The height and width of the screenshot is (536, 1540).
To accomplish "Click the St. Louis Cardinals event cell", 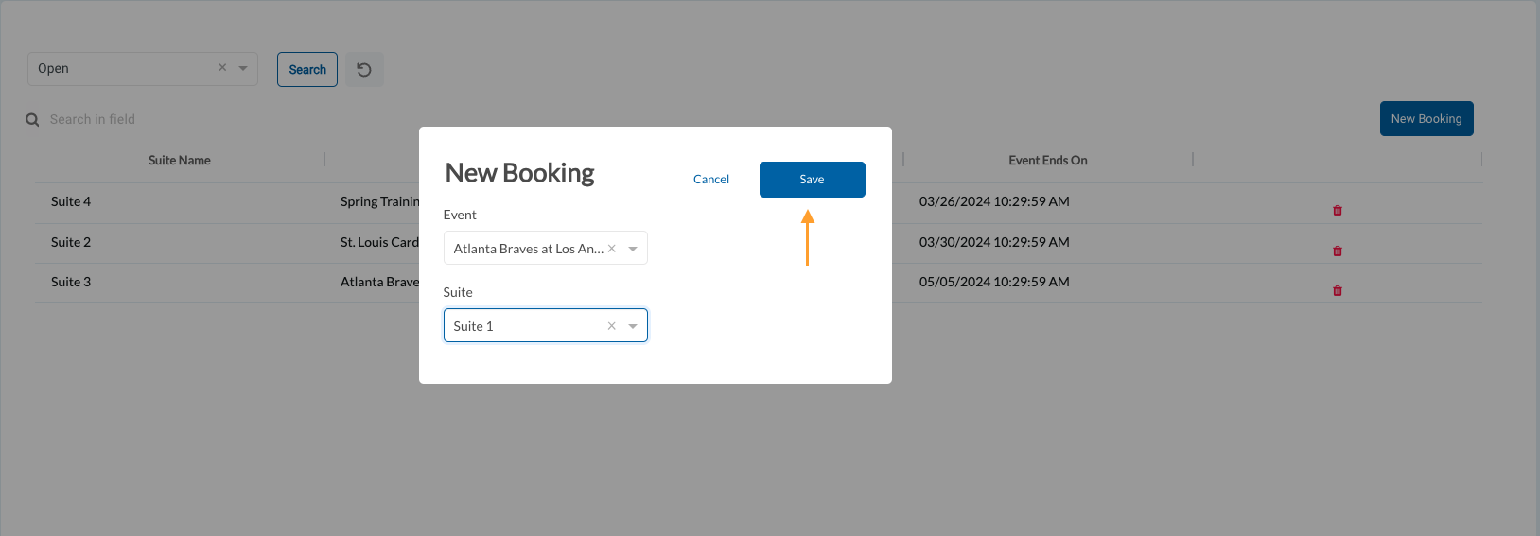I will click(379, 242).
